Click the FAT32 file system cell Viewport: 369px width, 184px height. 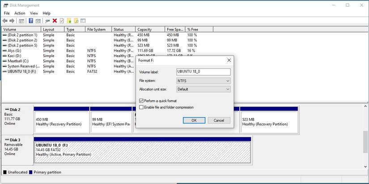(92, 71)
